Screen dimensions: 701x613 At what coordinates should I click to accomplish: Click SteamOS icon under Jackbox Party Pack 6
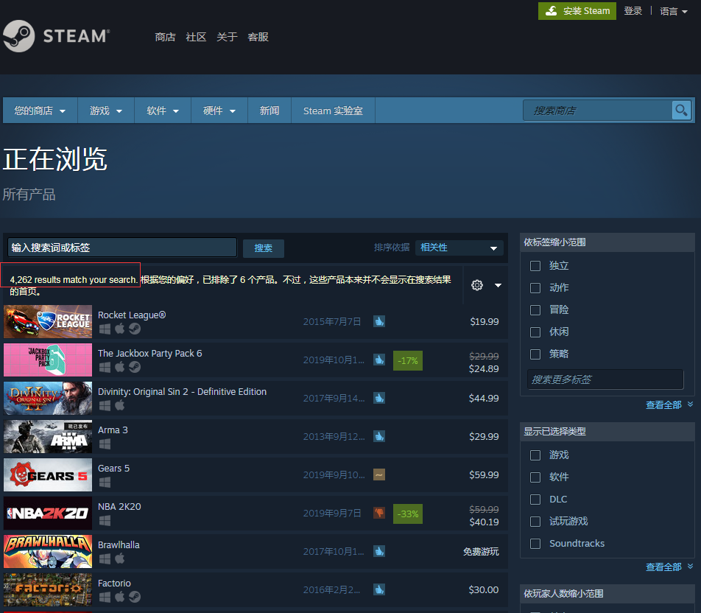pos(135,368)
